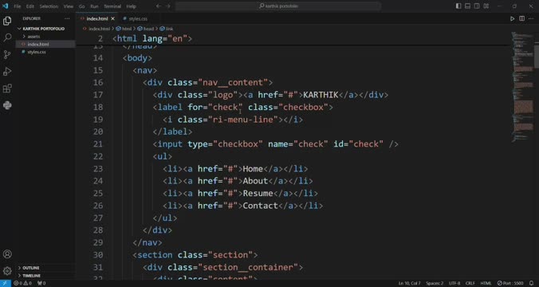Change the HTML language mode

[x=486, y=283]
